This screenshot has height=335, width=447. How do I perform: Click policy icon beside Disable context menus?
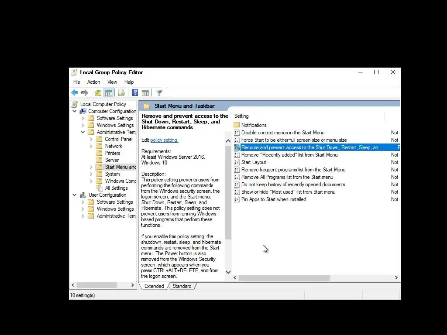coord(237,133)
